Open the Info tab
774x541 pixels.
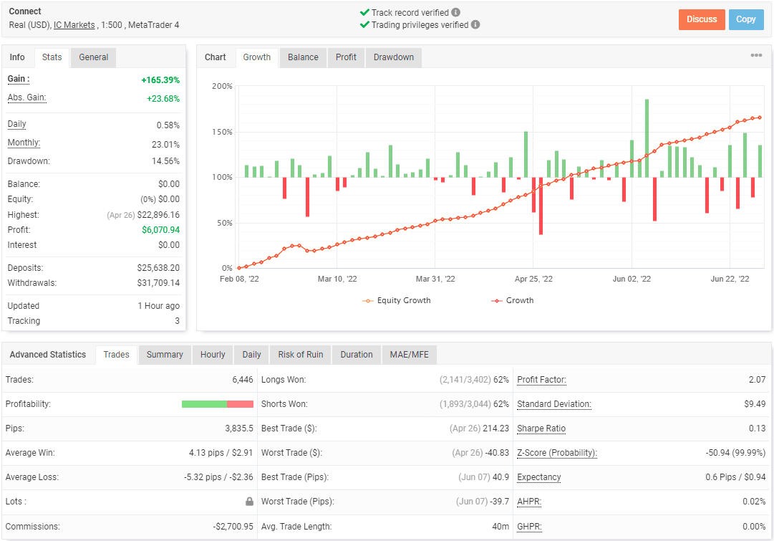[17, 57]
